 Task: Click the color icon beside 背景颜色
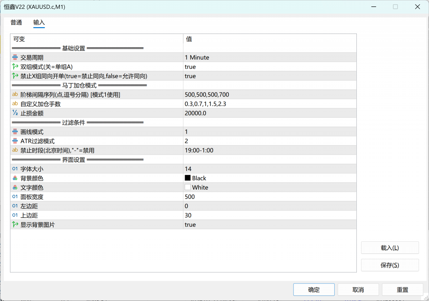15,178
